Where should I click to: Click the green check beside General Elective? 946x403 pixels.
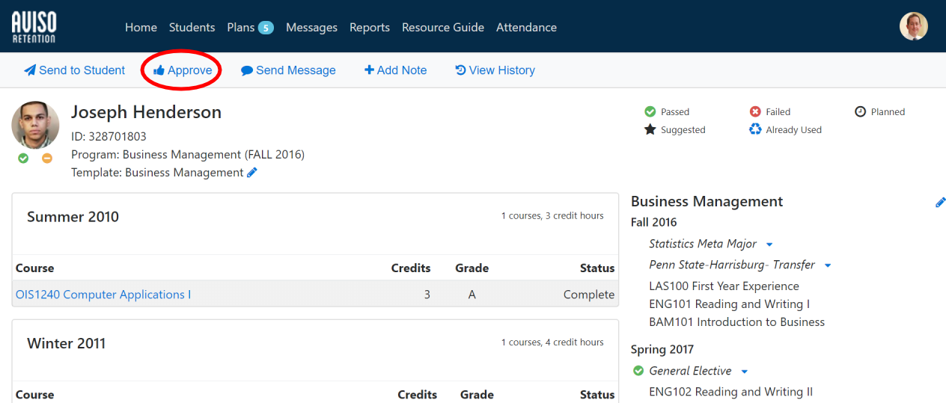point(638,371)
